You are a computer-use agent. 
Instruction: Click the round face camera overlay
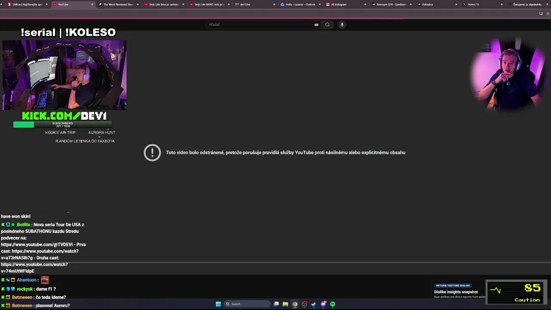pos(508,74)
